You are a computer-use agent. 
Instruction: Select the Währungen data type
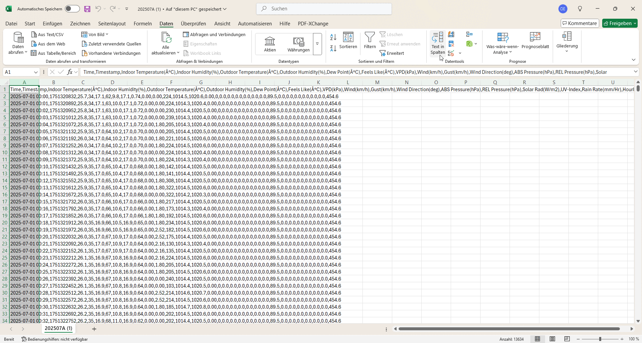298,44
